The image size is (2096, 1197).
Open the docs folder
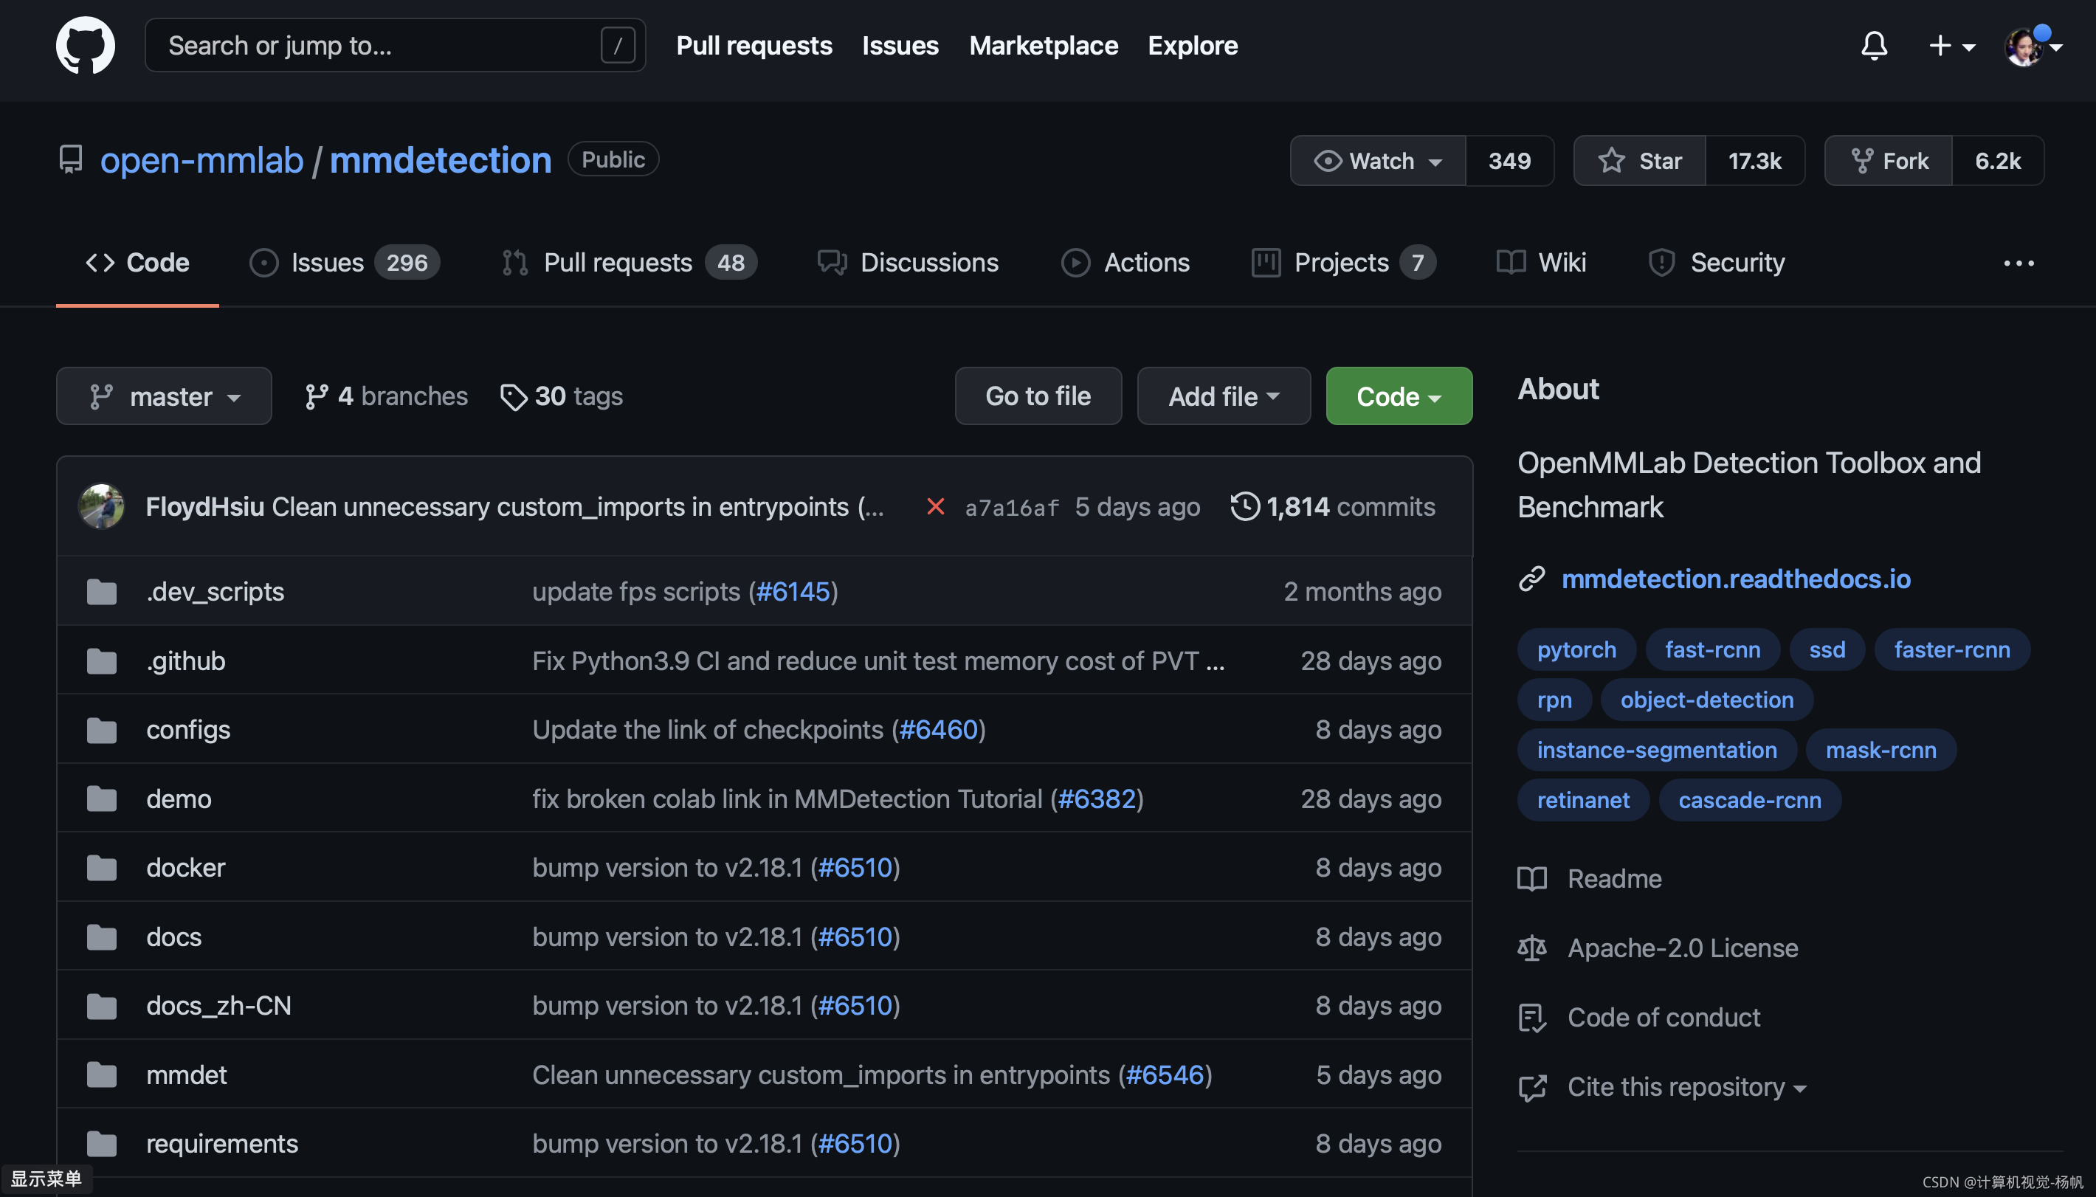(x=173, y=937)
